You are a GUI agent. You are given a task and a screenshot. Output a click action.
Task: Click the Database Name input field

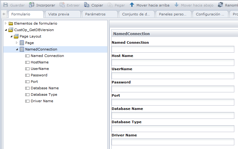click(x=173, y=115)
